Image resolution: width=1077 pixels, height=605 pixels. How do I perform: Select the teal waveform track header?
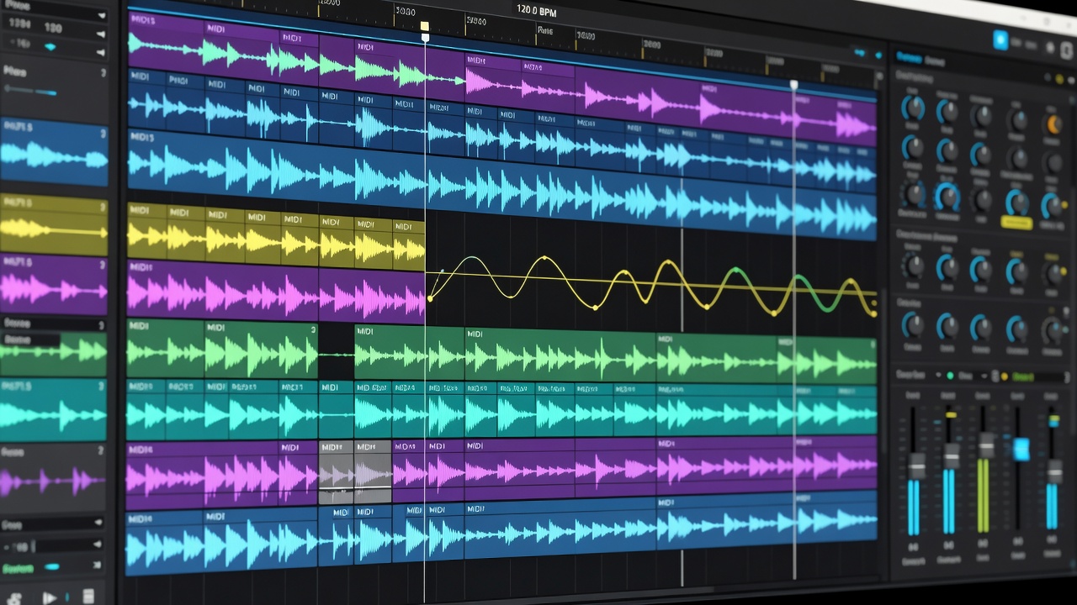pyautogui.click(x=53, y=409)
